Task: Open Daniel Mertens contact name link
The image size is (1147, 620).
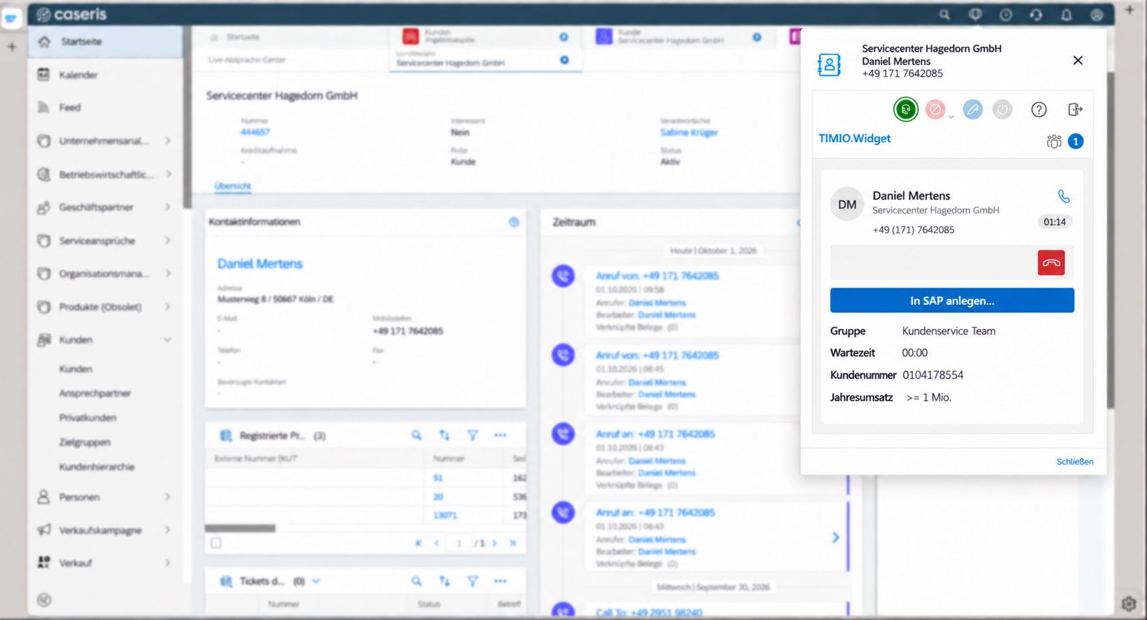Action: click(260, 263)
